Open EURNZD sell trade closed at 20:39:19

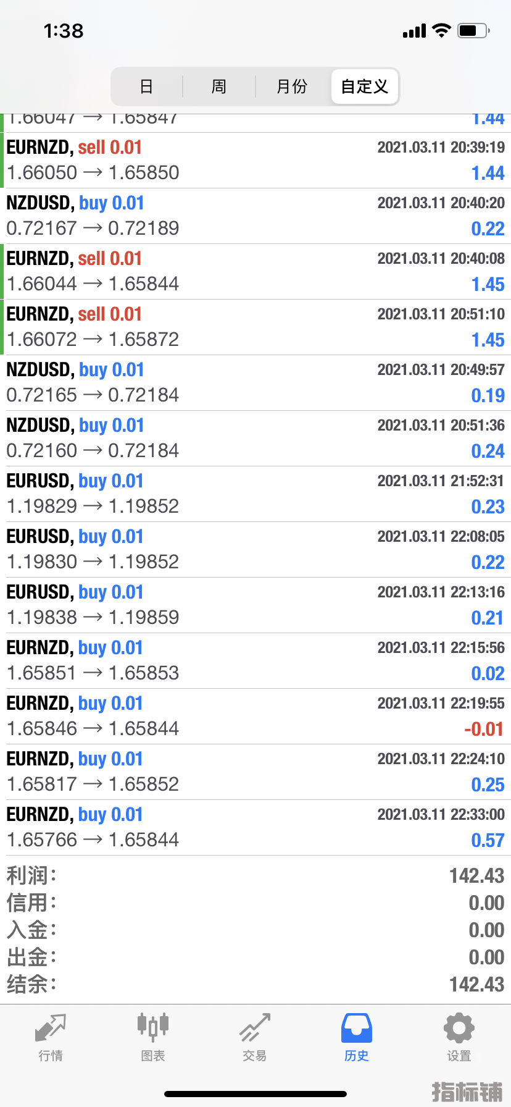255,161
